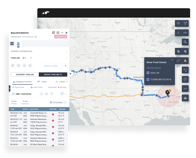Click the airplane mode icon in IMEI row
Screen dimensions: 196x158
52,94
